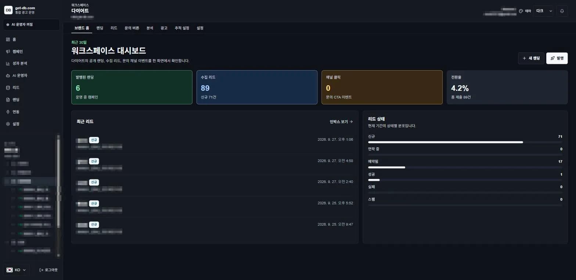The height and width of the screenshot is (280, 576).
Task: Click the 성공 status progress bar
Action: pos(465,180)
